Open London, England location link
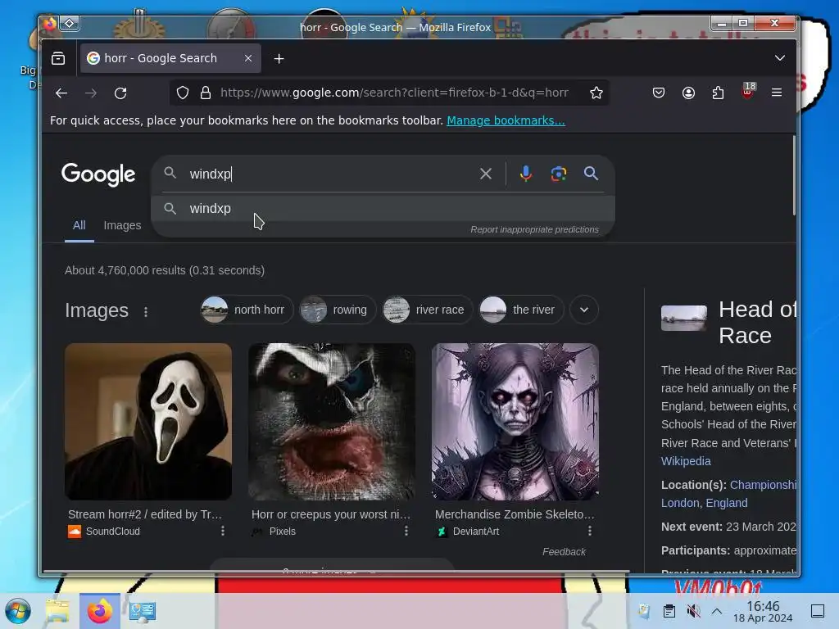This screenshot has height=629, width=839. (704, 503)
